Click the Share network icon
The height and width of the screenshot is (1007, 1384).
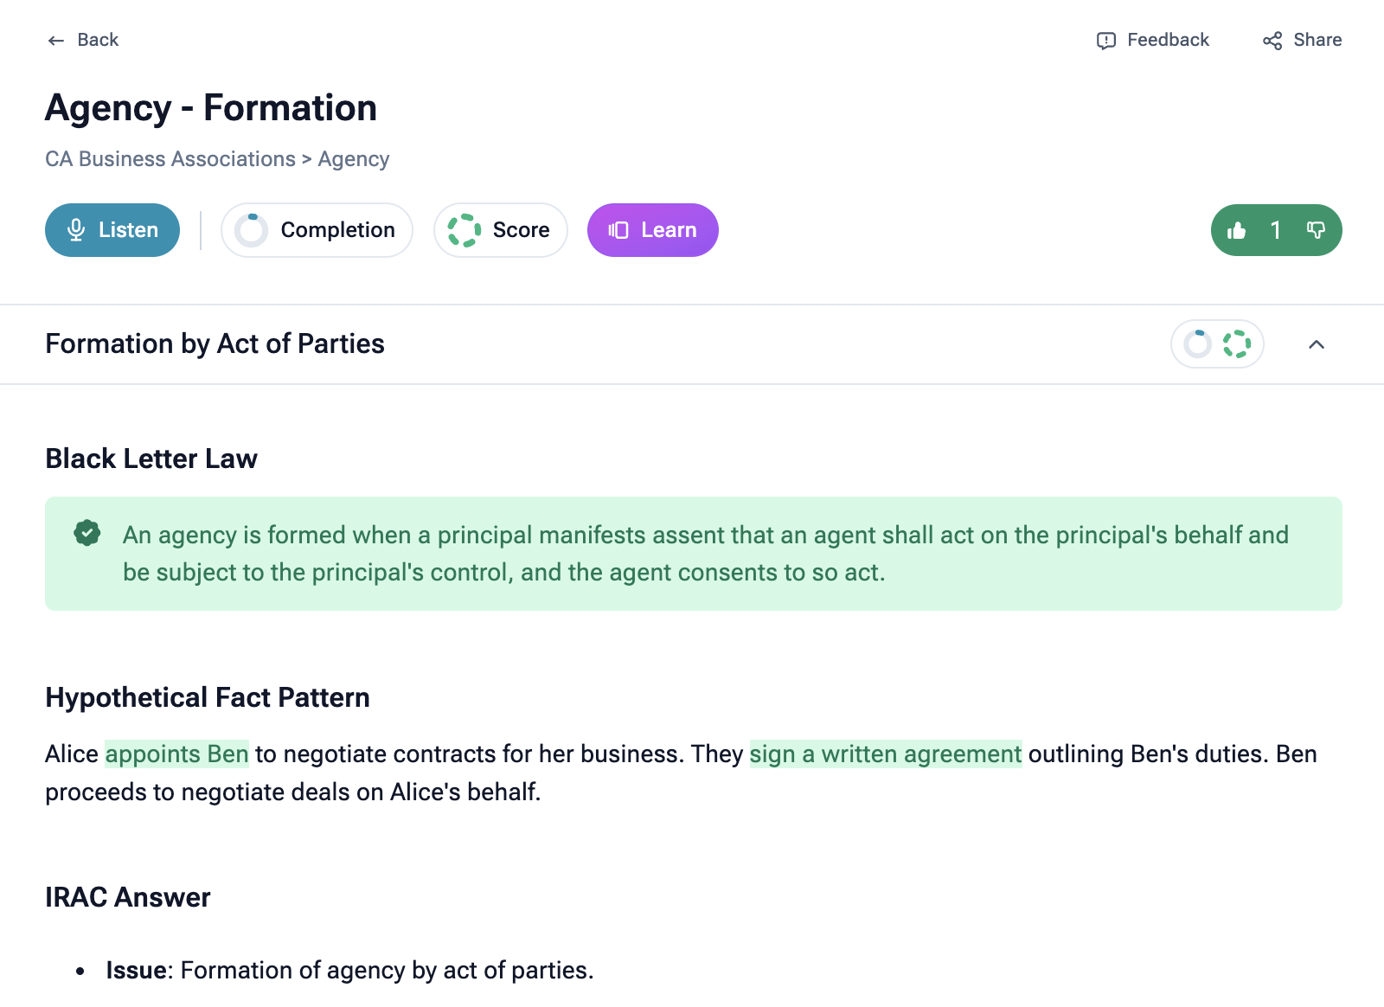1272,41
